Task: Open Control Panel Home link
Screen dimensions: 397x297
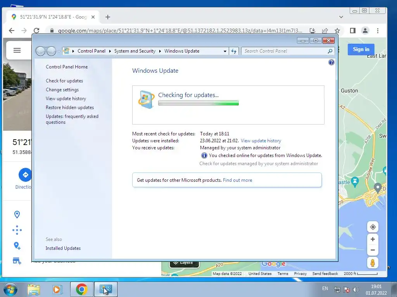Action: (x=67, y=67)
